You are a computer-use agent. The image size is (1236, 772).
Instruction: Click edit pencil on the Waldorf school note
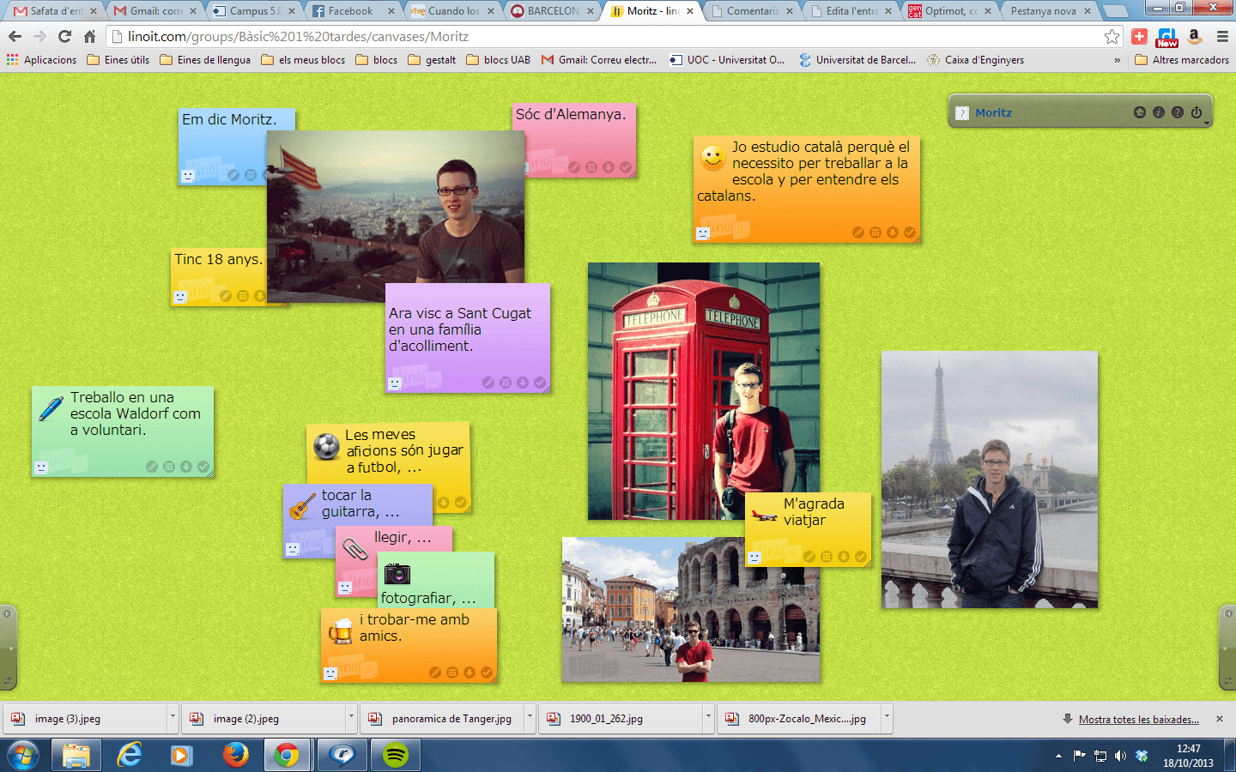click(x=152, y=467)
